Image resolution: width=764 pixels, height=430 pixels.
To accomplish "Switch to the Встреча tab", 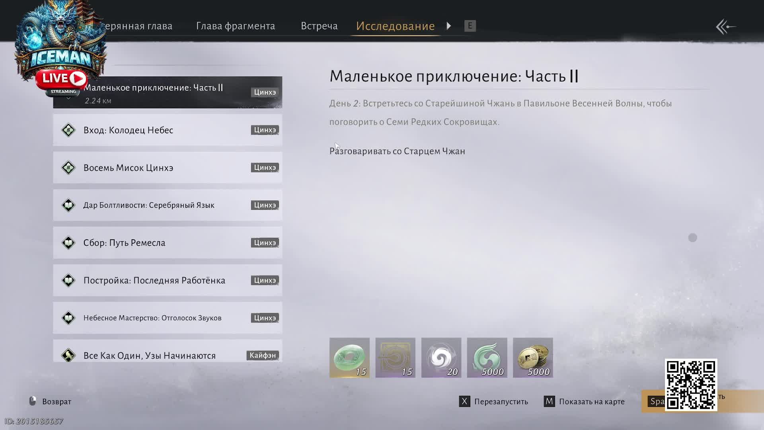I will click(319, 26).
